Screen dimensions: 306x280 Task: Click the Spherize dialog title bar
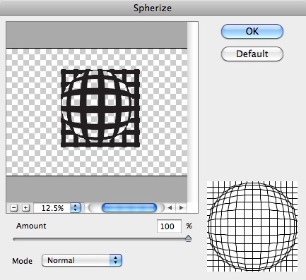tap(153, 8)
